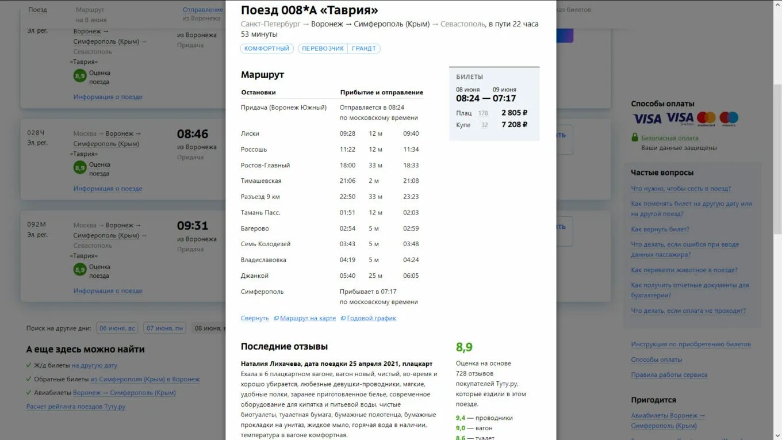The image size is (782, 440).
Task: Search on 06 июня, вс
Action: 117,328
